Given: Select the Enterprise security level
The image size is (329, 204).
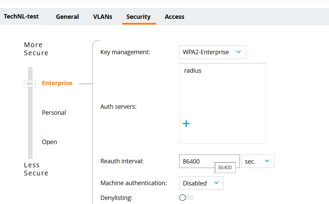Looking at the screenshot, I should click(x=57, y=83).
